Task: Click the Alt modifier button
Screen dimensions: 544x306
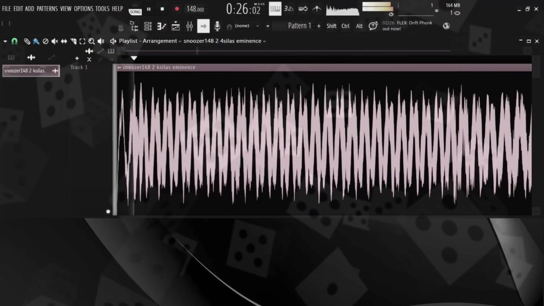Action: (359, 26)
